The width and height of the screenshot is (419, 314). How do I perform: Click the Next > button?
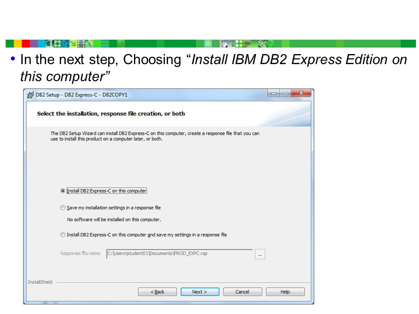(x=200, y=292)
